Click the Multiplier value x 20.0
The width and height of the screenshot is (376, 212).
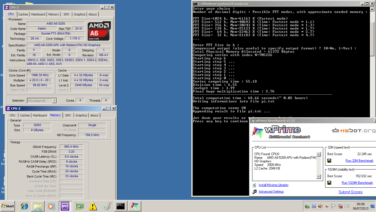point(40,80)
